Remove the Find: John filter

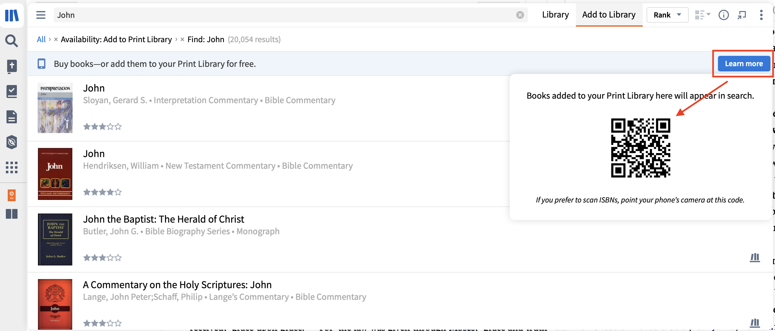tap(182, 39)
